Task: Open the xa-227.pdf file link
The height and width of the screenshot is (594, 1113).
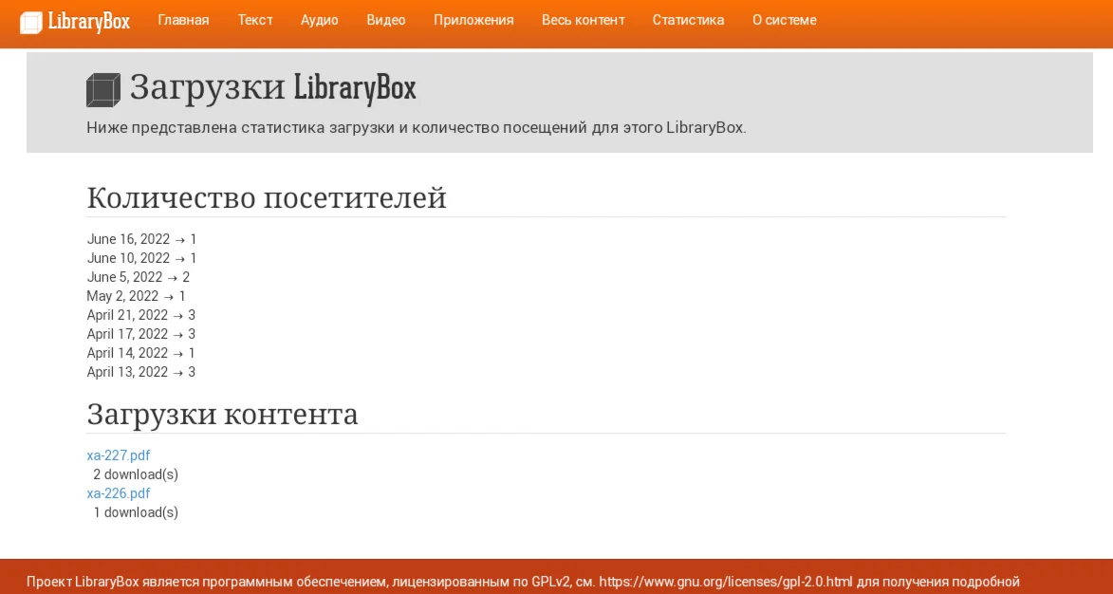Action: (119, 455)
